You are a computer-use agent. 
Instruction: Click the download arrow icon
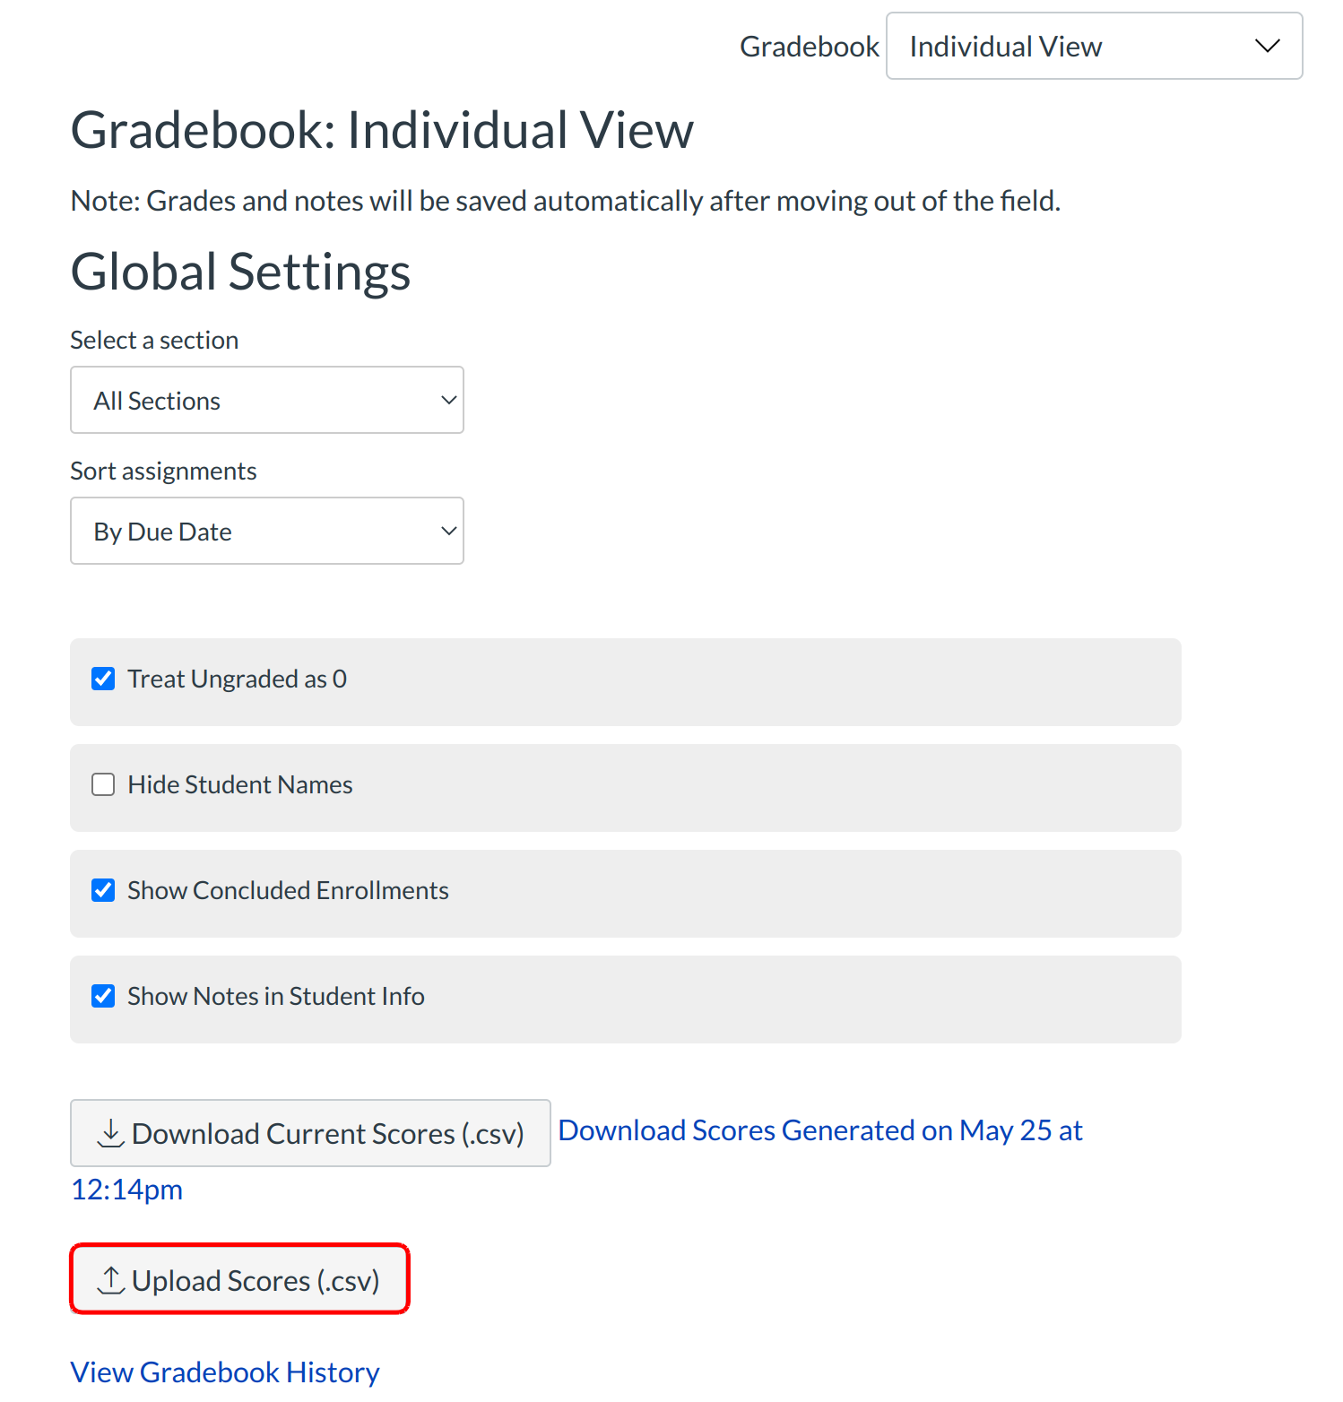[x=110, y=1133]
